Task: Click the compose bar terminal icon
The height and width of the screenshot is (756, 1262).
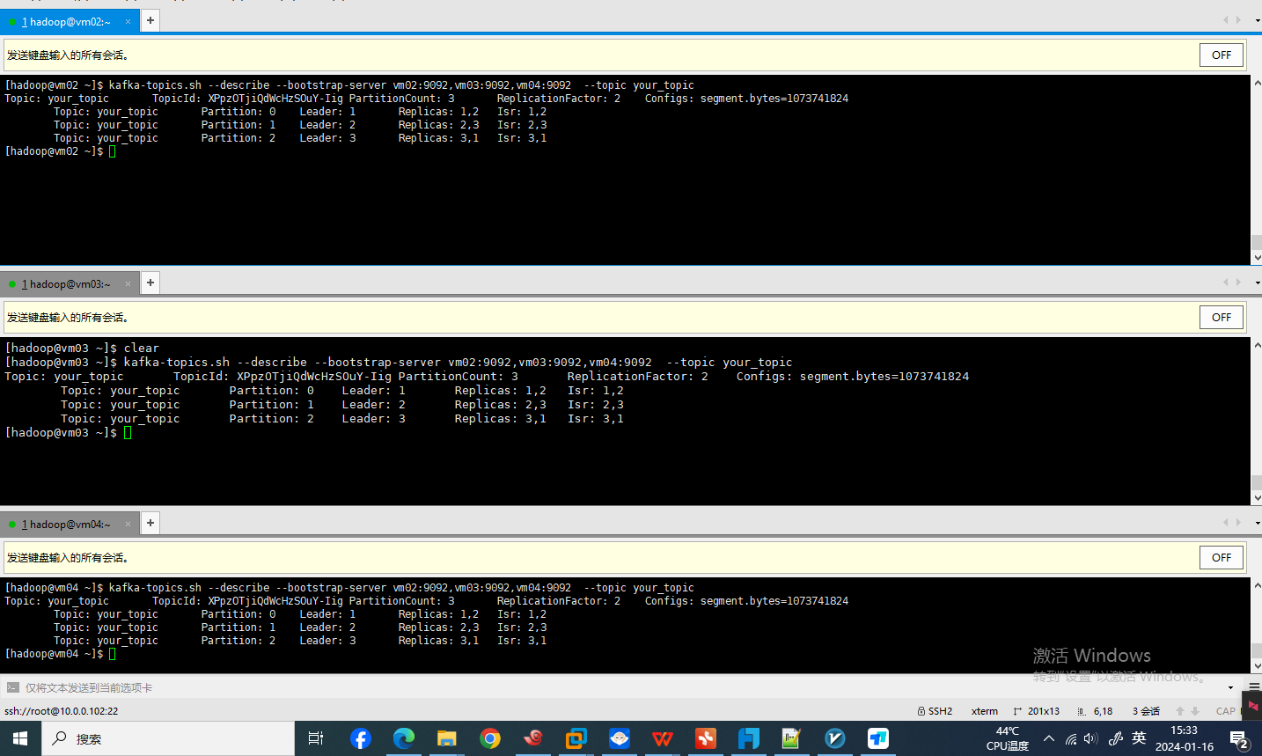Action: pyautogui.click(x=12, y=687)
